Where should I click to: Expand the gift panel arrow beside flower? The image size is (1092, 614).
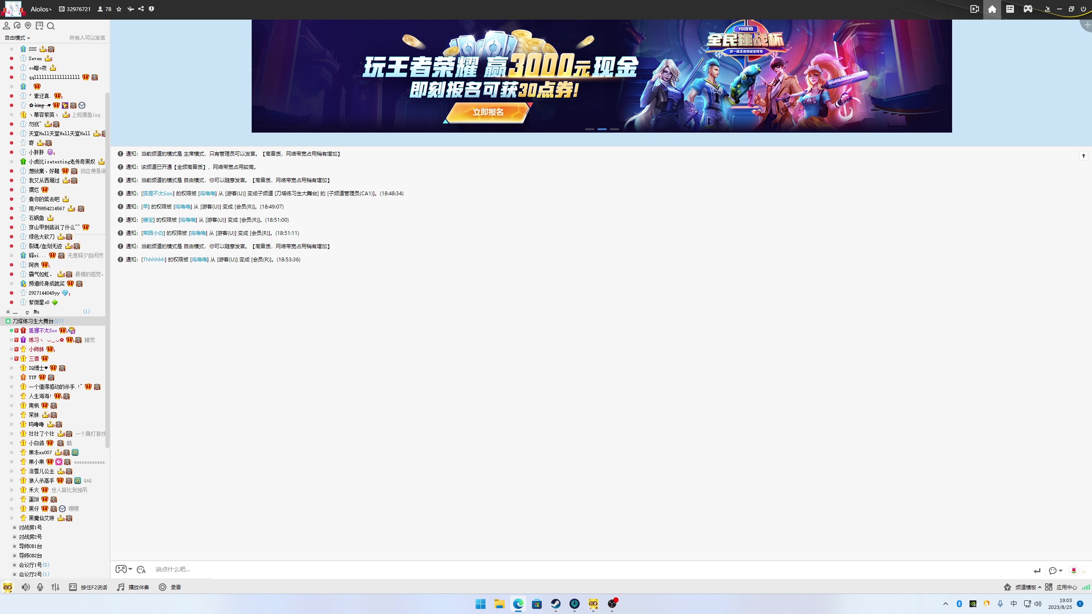point(1084,571)
